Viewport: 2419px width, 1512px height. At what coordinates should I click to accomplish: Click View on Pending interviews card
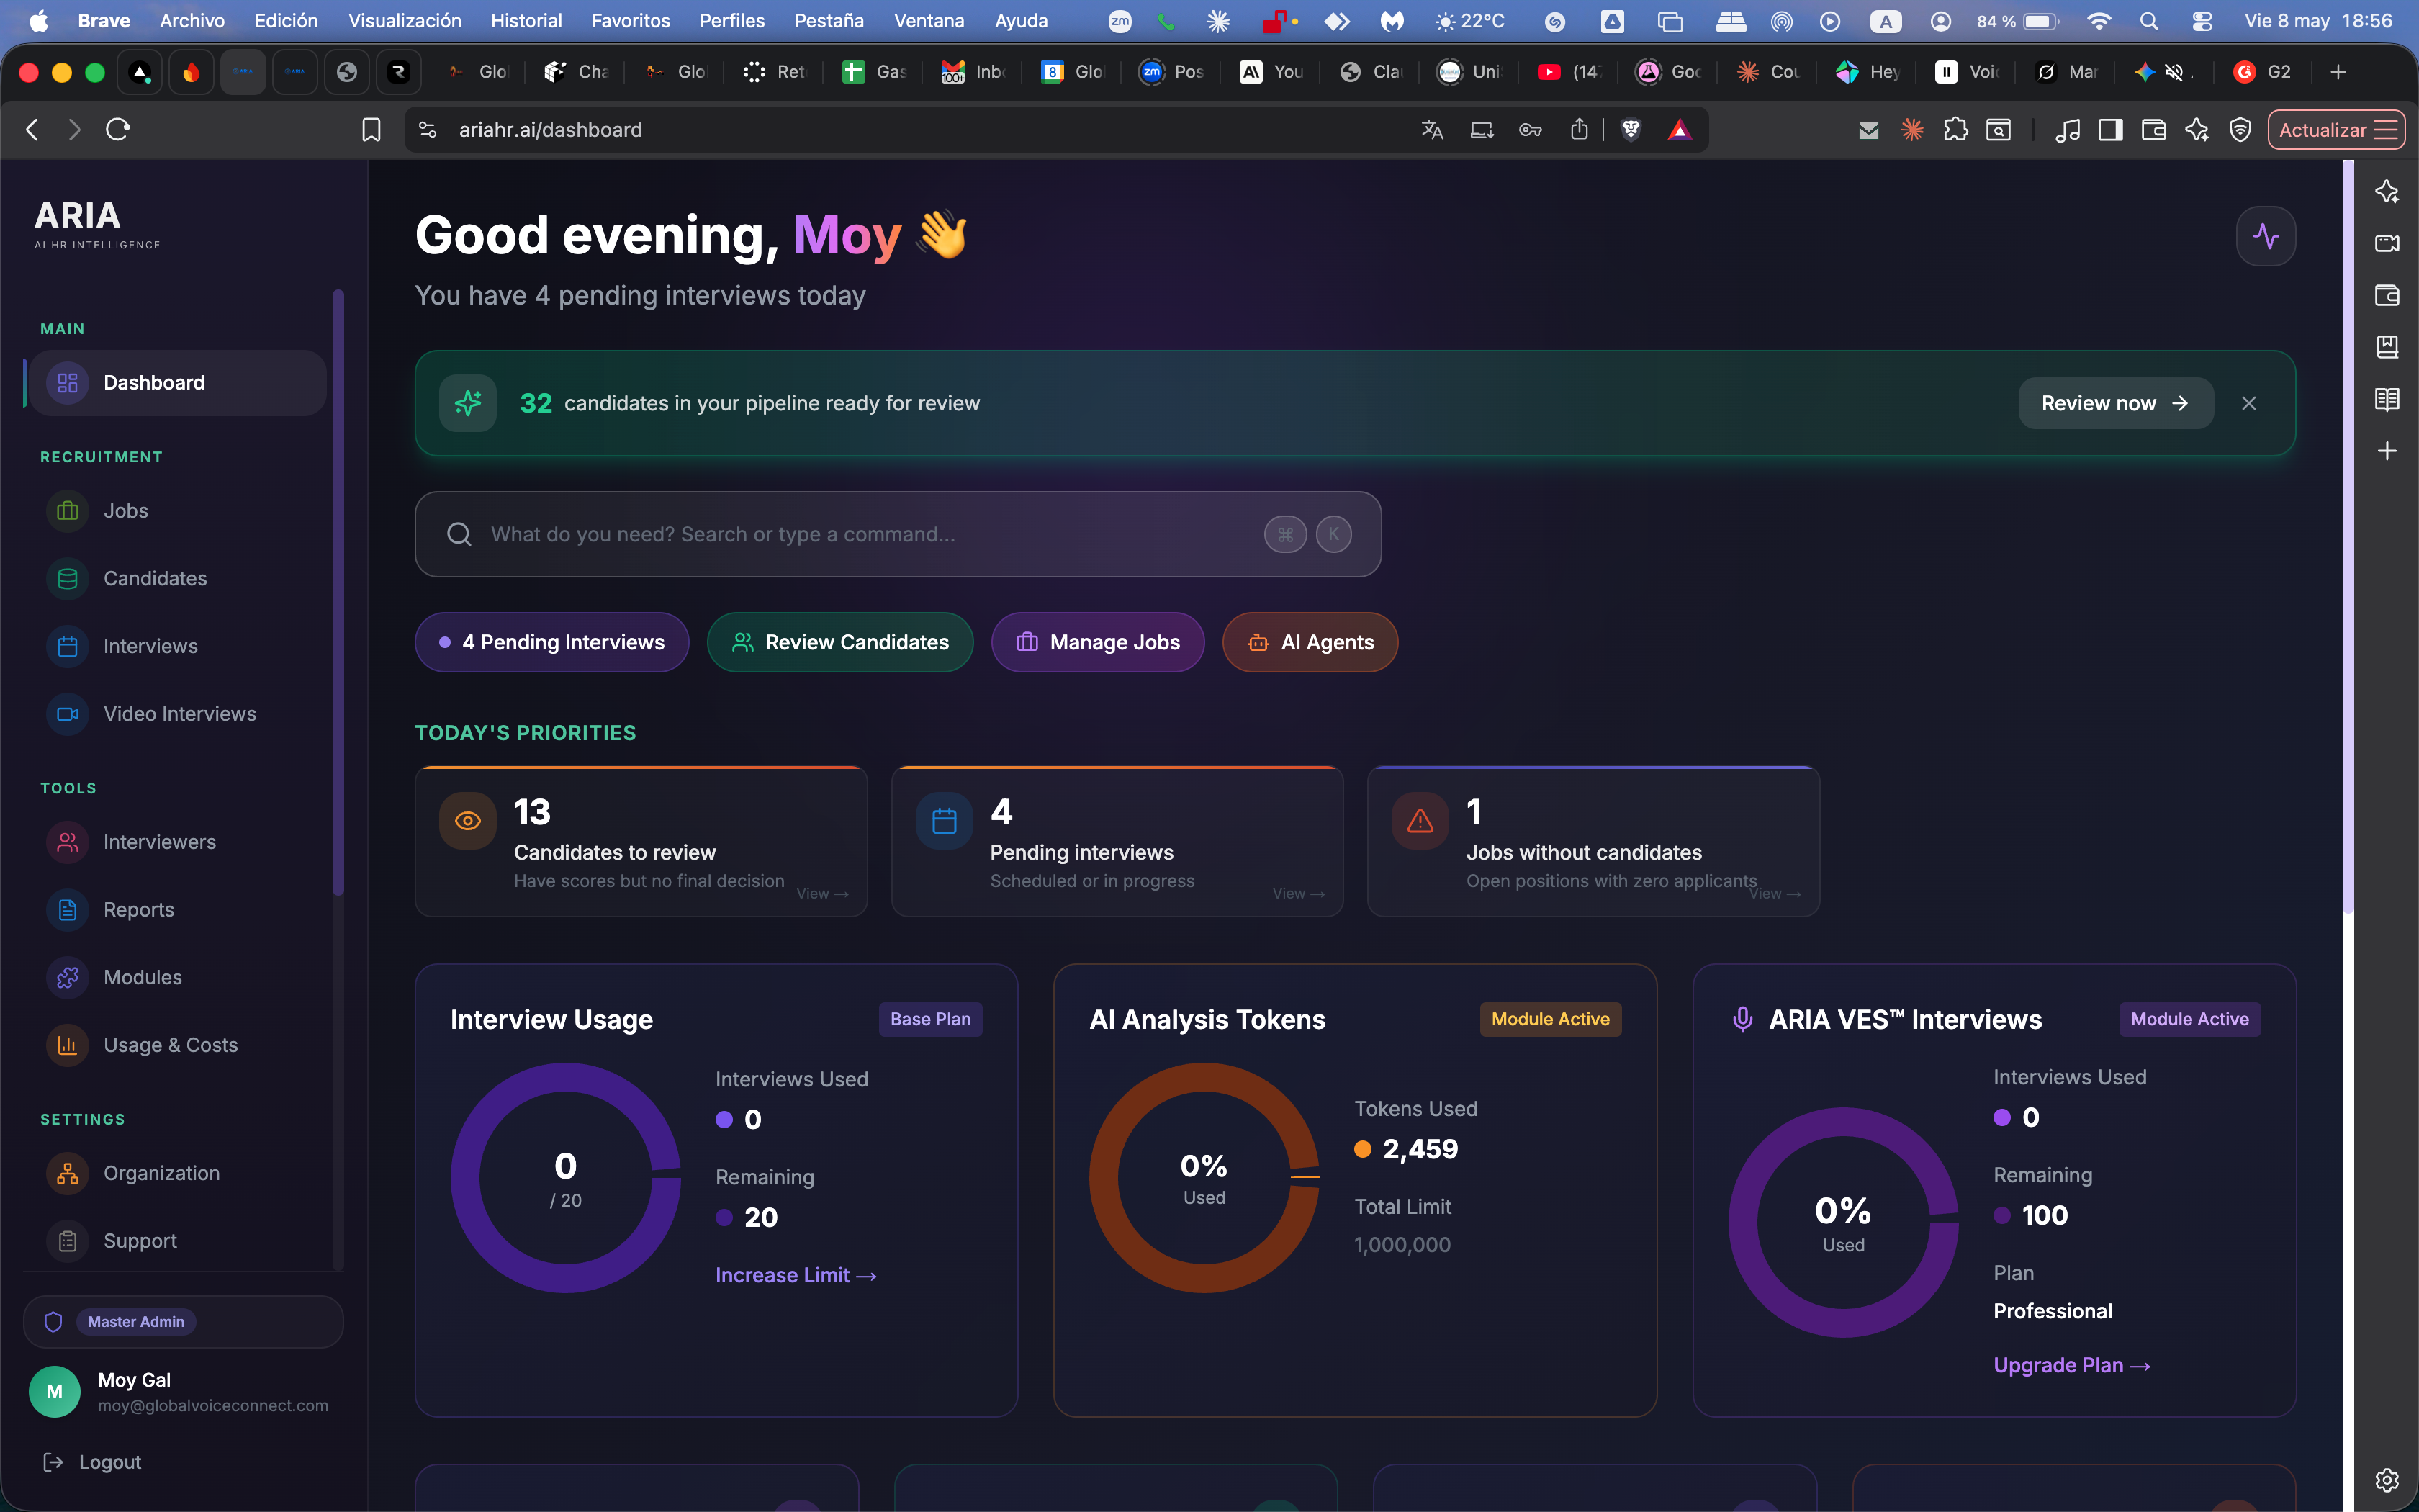click(x=1299, y=894)
